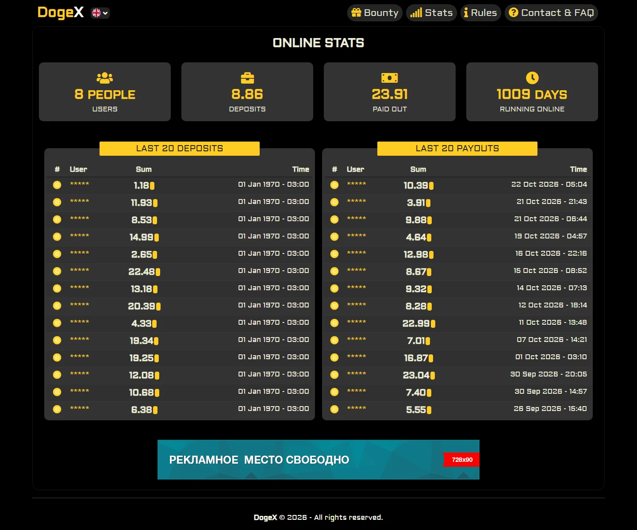Click the coin icon beside the 14.99 deposit
637x530 pixels.
[x=57, y=237]
